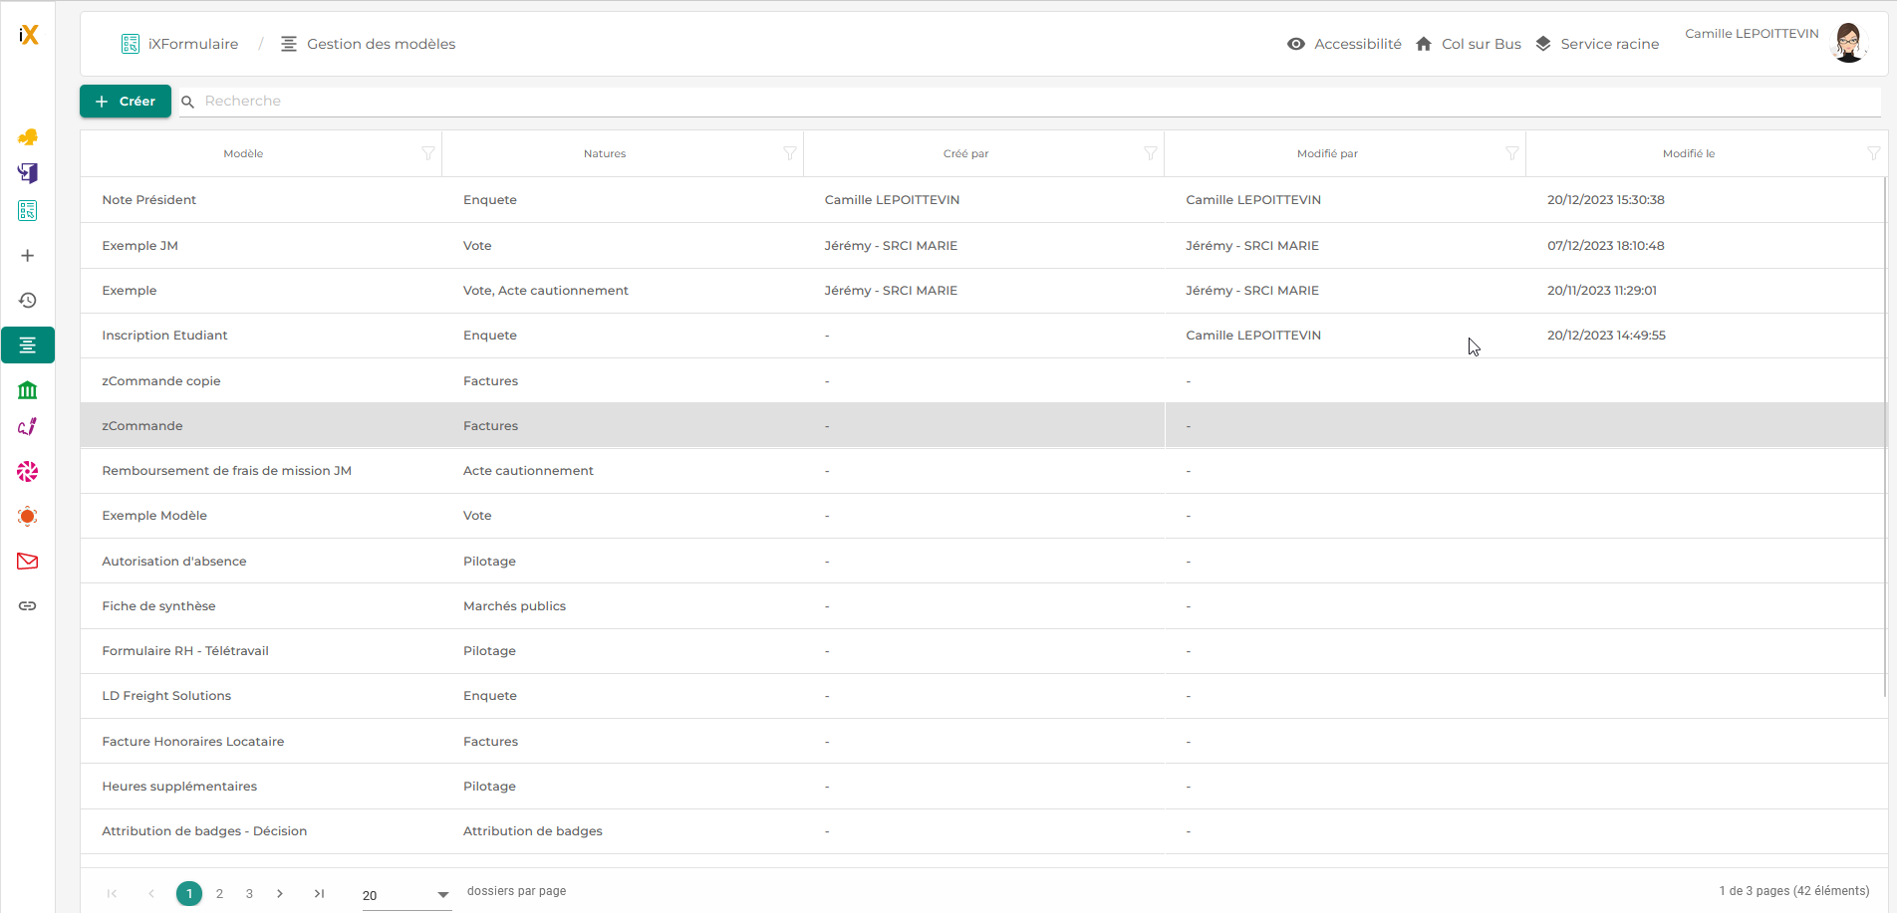The image size is (1897, 913).
Task: Go to page 2 of results
Action: pyautogui.click(x=219, y=894)
